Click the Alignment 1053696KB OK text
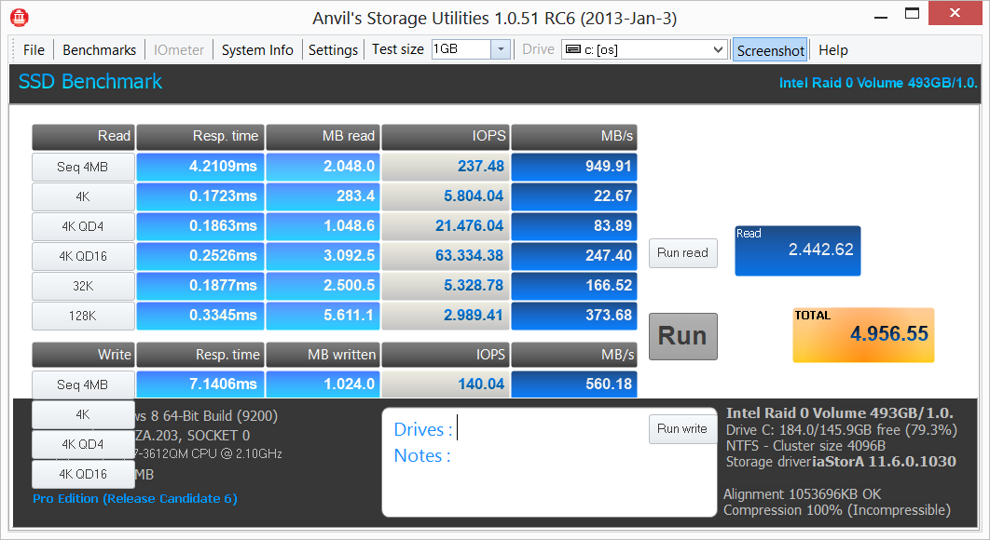990x540 pixels. click(x=802, y=494)
